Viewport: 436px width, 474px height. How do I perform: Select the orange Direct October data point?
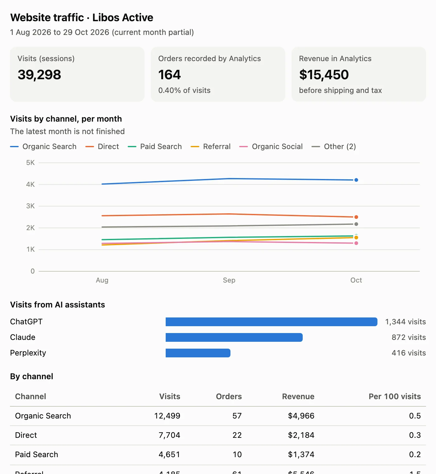tap(356, 217)
